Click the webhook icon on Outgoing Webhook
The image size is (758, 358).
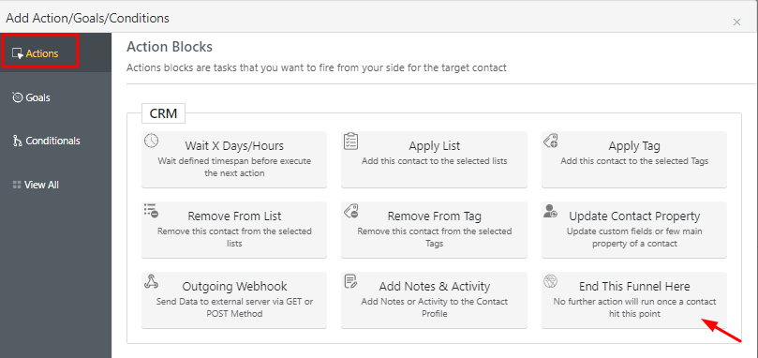coord(151,281)
